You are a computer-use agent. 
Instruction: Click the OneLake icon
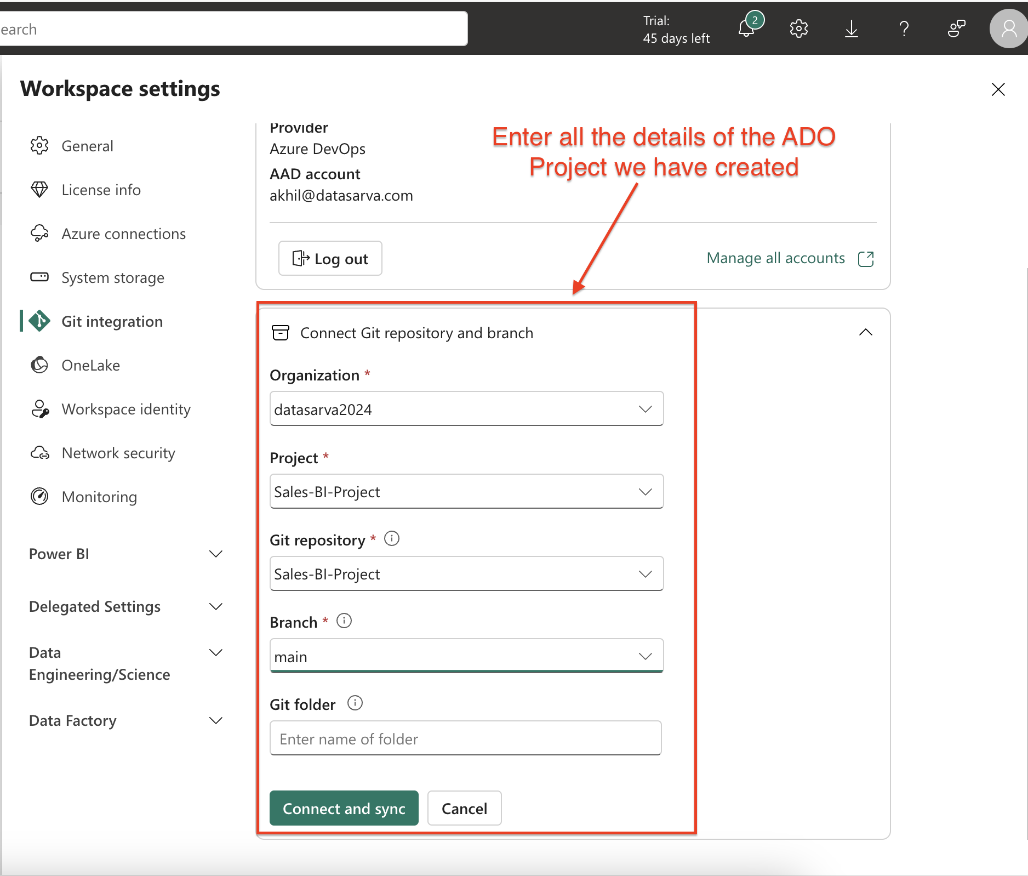[39, 365]
